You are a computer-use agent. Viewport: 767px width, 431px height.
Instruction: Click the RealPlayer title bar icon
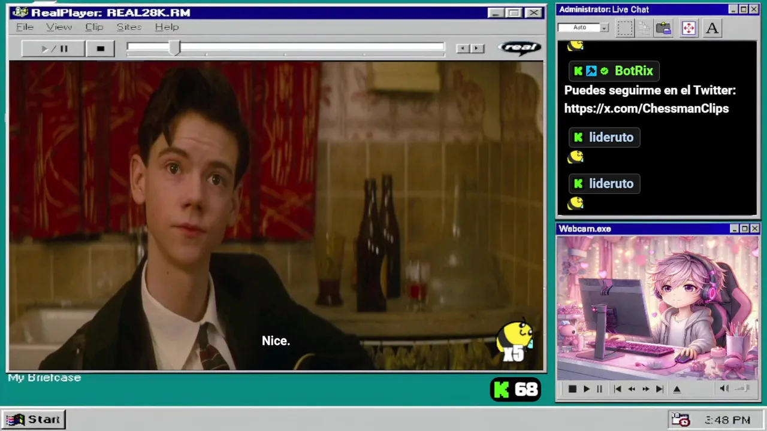click(x=20, y=13)
